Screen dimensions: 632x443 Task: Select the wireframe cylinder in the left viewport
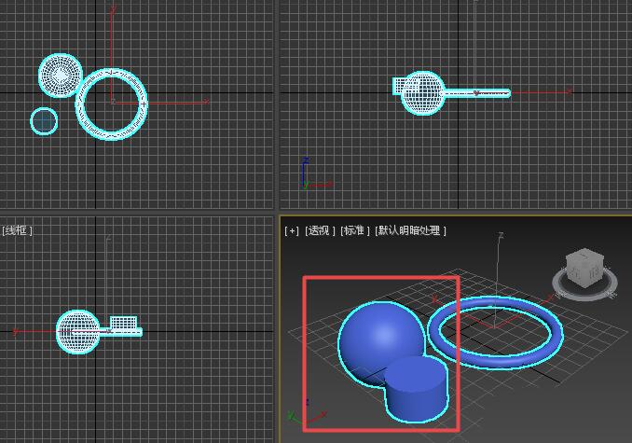(124, 323)
